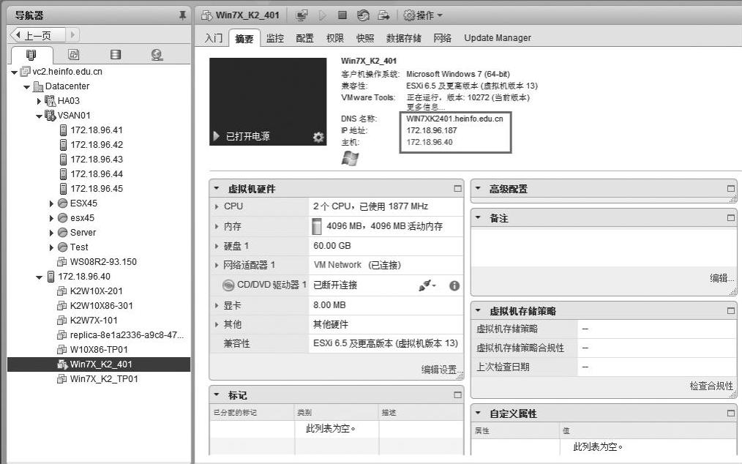The image size is (742, 464).
Task: Switch to the Storage navigator view icon
Action: pos(115,55)
